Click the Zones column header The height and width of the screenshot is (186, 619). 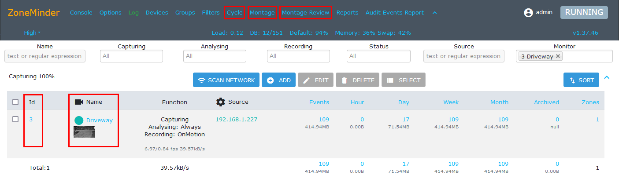click(590, 102)
